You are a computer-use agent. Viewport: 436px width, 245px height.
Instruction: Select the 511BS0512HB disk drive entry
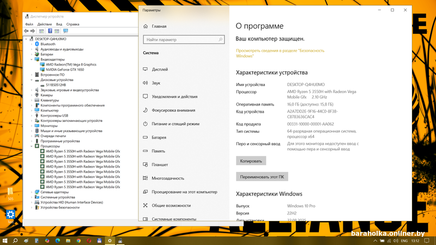pos(56,85)
